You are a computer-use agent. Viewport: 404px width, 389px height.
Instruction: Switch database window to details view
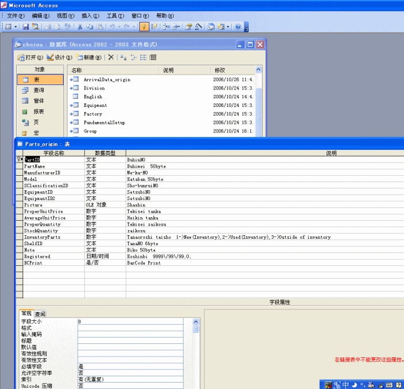pos(153,57)
